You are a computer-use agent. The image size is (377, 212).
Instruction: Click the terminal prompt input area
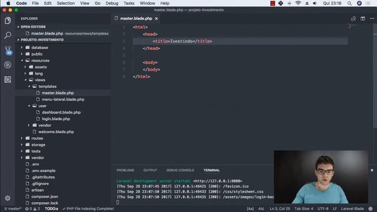(118, 203)
